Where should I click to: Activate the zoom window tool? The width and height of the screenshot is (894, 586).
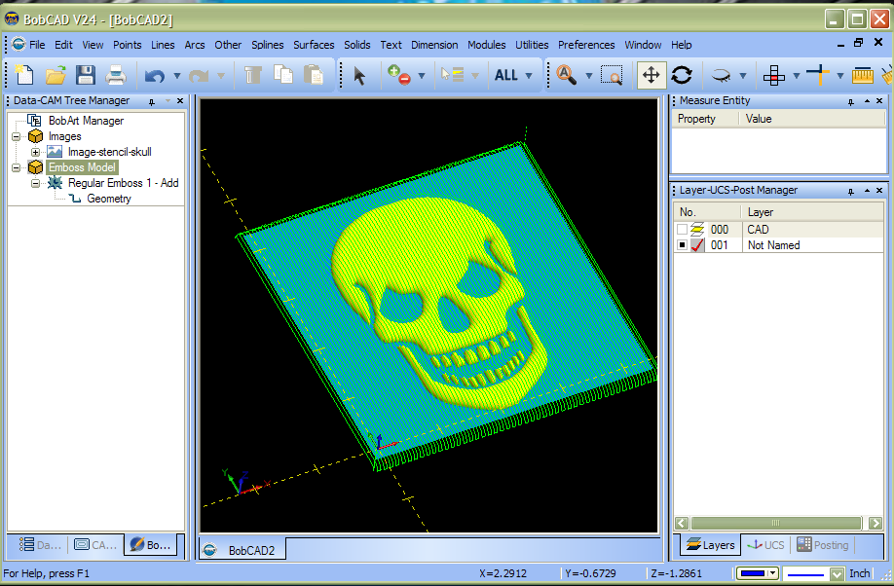coord(611,75)
